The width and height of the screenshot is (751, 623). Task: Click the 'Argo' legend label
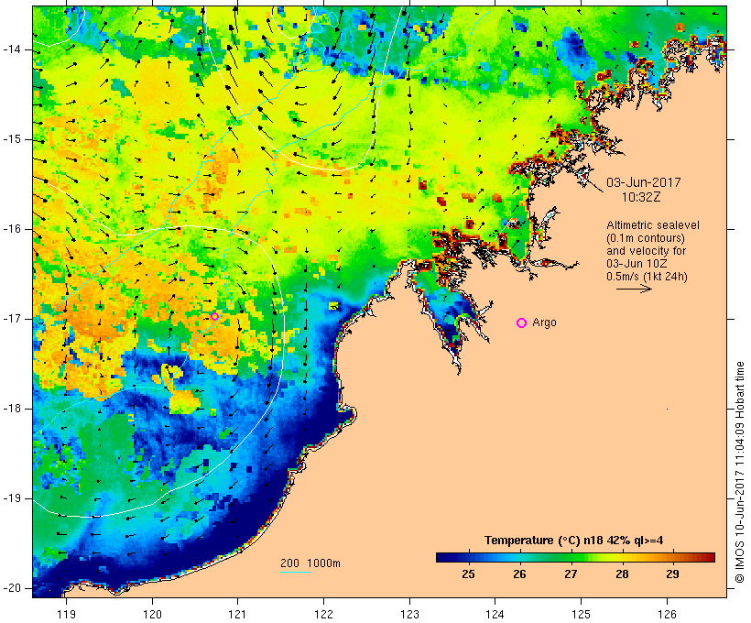point(545,322)
